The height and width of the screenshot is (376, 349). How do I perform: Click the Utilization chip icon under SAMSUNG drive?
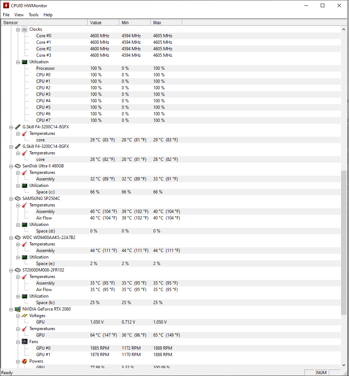click(x=25, y=225)
